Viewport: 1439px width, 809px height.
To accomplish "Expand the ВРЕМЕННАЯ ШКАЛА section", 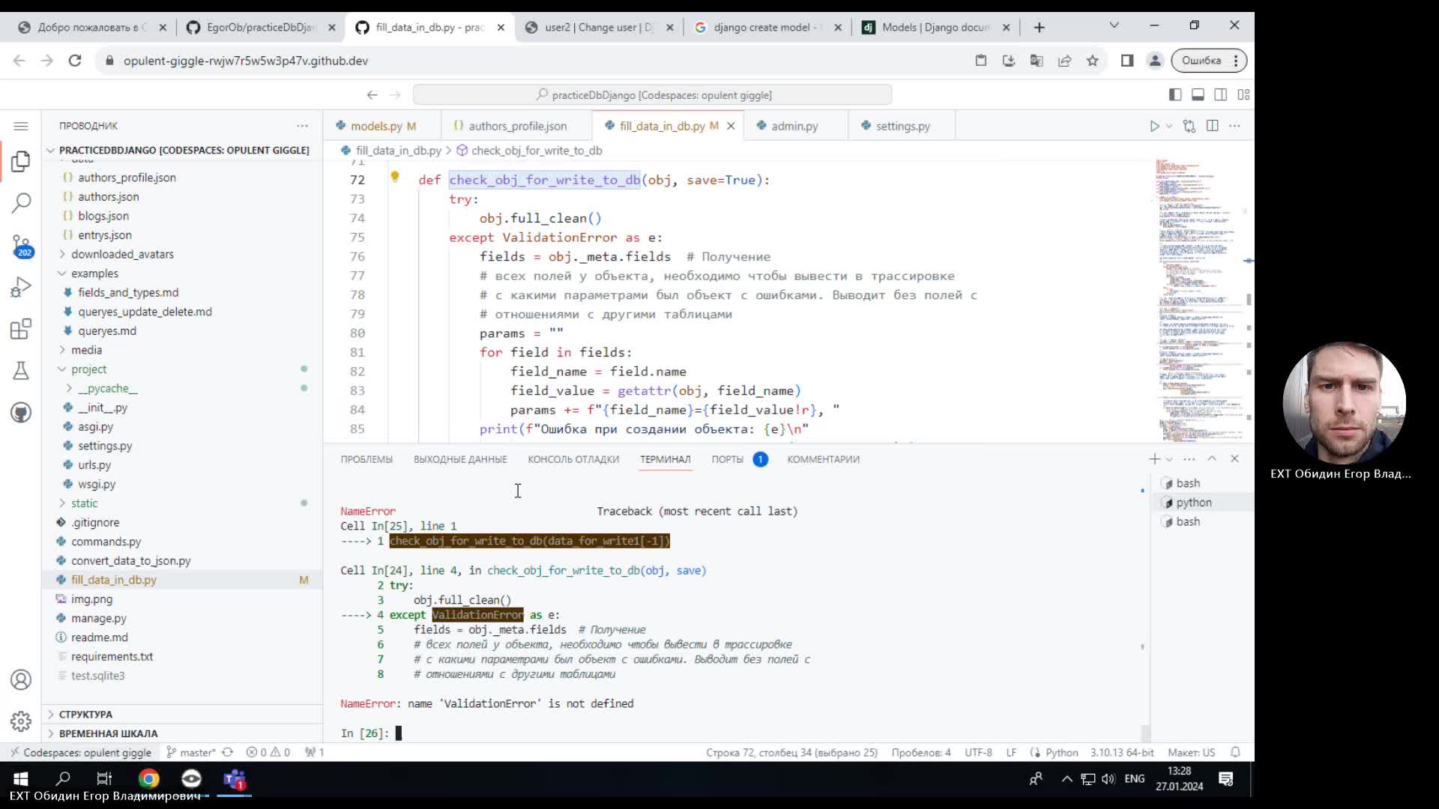I will (x=108, y=733).
